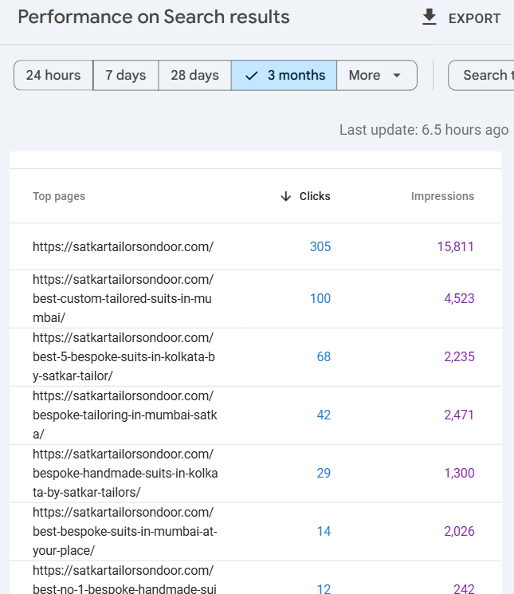The width and height of the screenshot is (514, 594).
Task: Select the 28 days date range
Action: [x=194, y=75]
